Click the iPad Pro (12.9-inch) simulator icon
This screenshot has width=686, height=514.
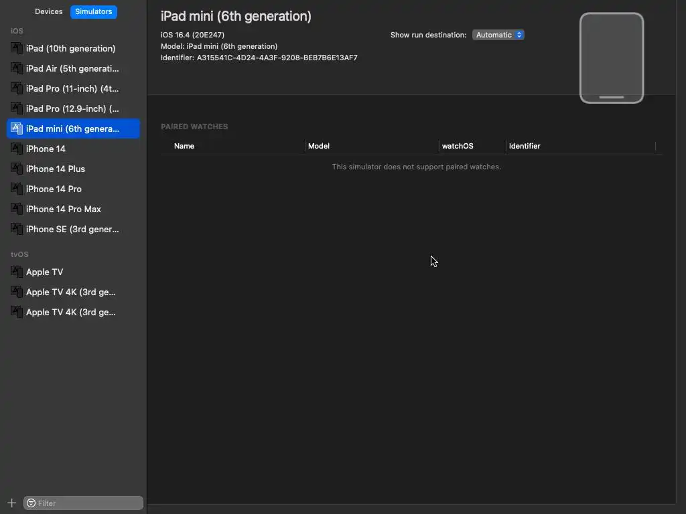17,108
